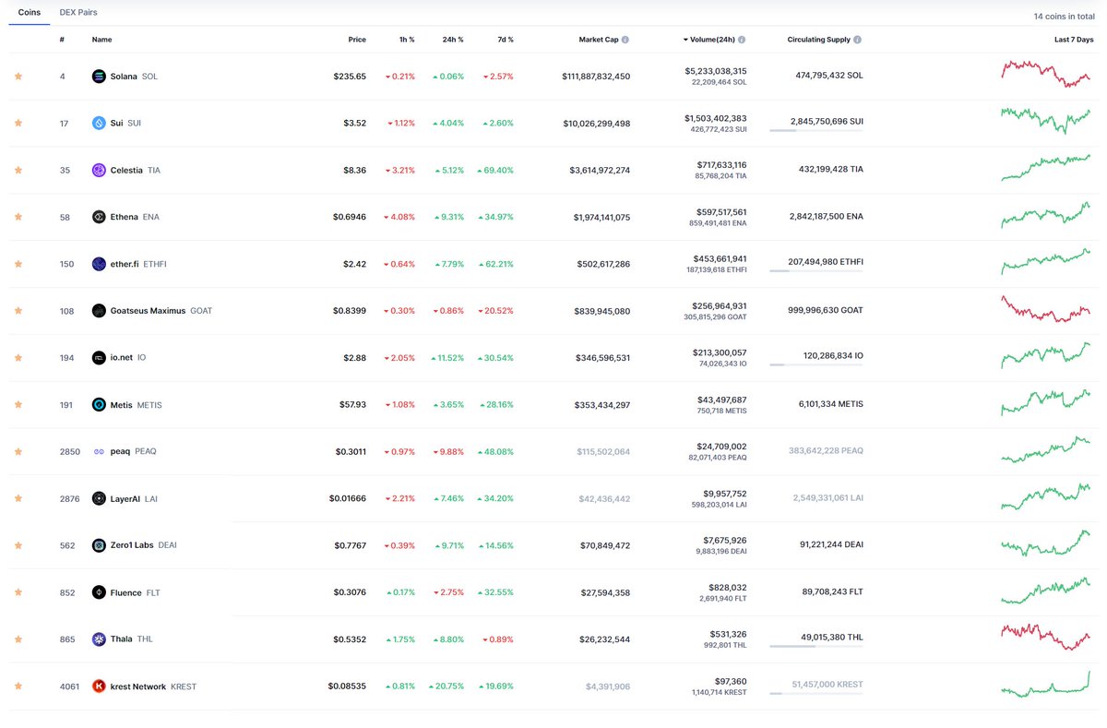1107x728 pixels.
Task: Show the Market Cap info tooltip icon
Action: point(625,40)
